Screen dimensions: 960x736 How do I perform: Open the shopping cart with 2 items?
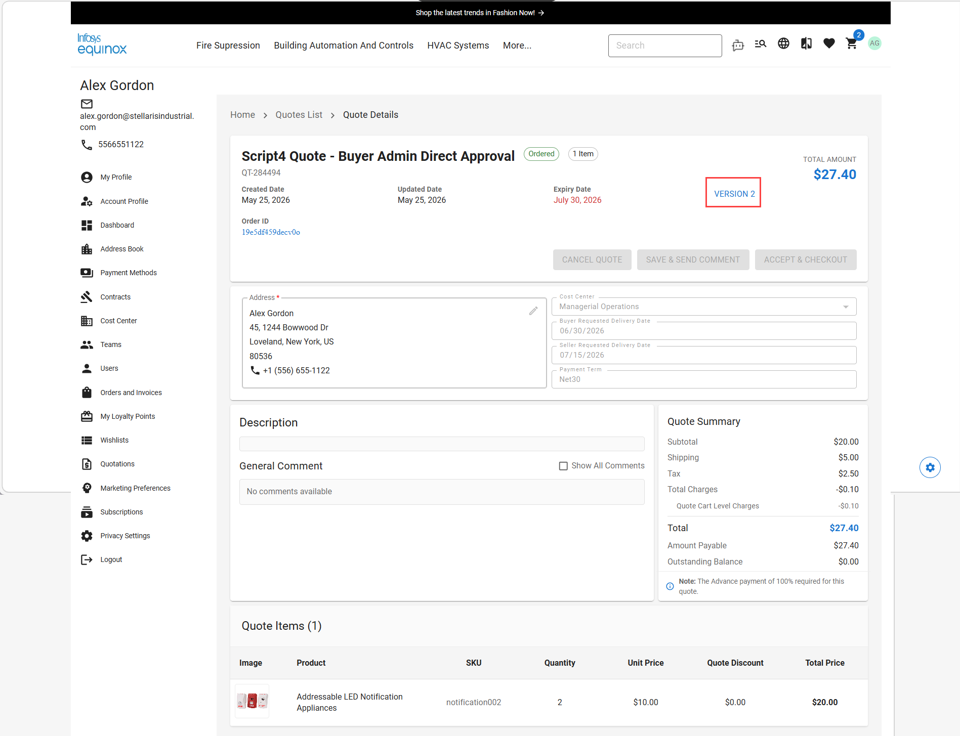click(852, 43)
